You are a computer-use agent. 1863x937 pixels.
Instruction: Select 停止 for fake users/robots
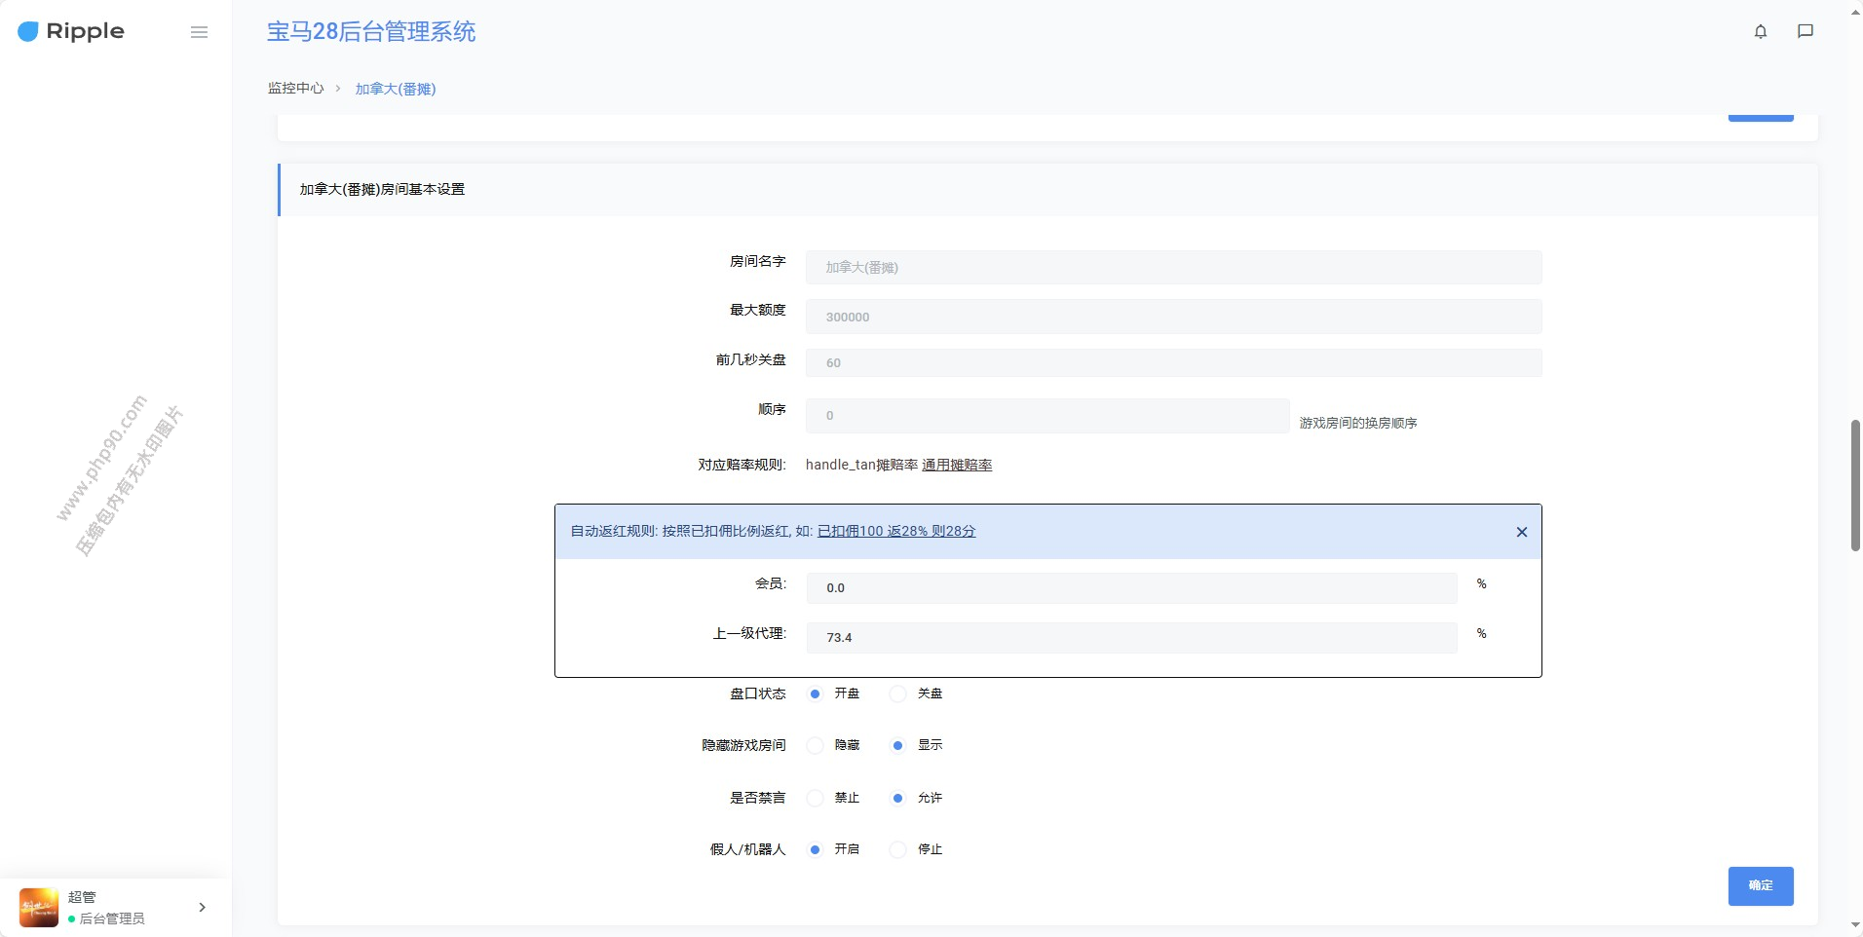898,849
